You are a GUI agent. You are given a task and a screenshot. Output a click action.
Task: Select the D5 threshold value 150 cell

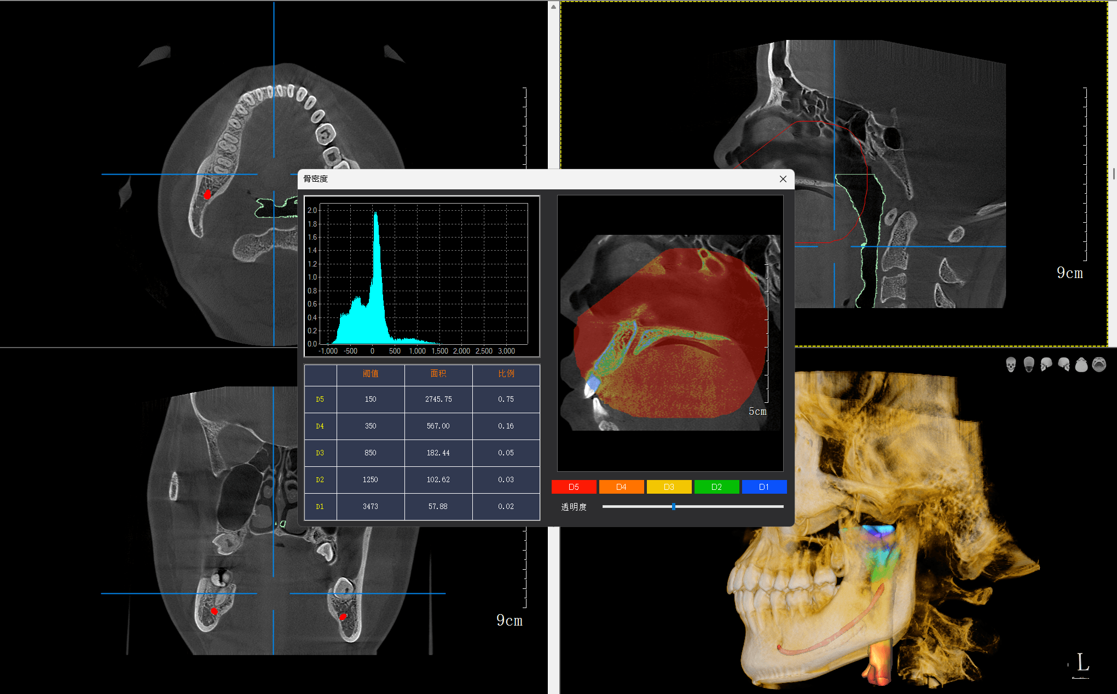pos(371,399)
